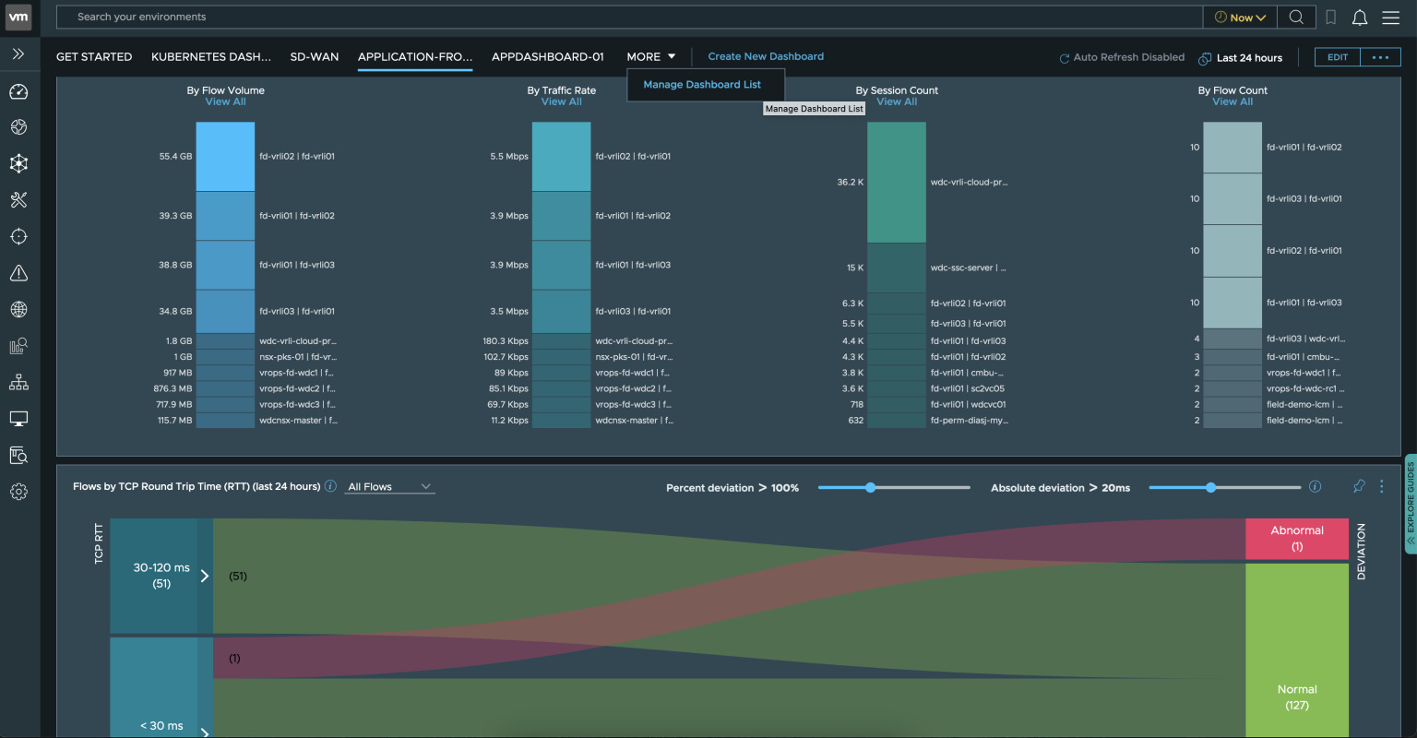Open the settings gear in sidebar
The width and height of the screenshot is (1417, 738).
pyautogui.click(x=18, y=492)
